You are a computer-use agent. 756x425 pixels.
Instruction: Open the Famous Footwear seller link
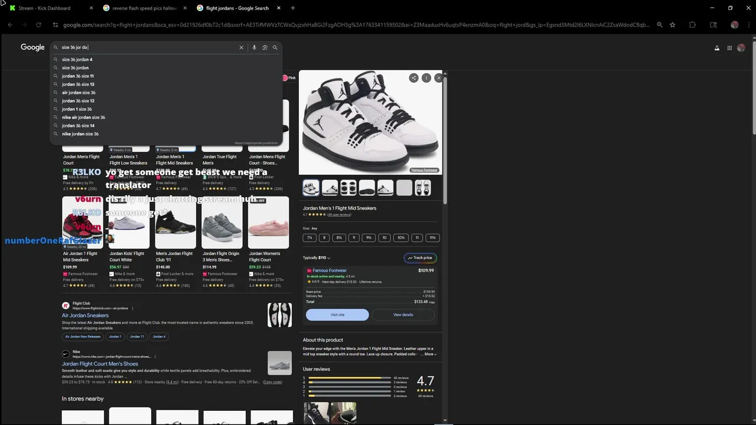[330, 270]
